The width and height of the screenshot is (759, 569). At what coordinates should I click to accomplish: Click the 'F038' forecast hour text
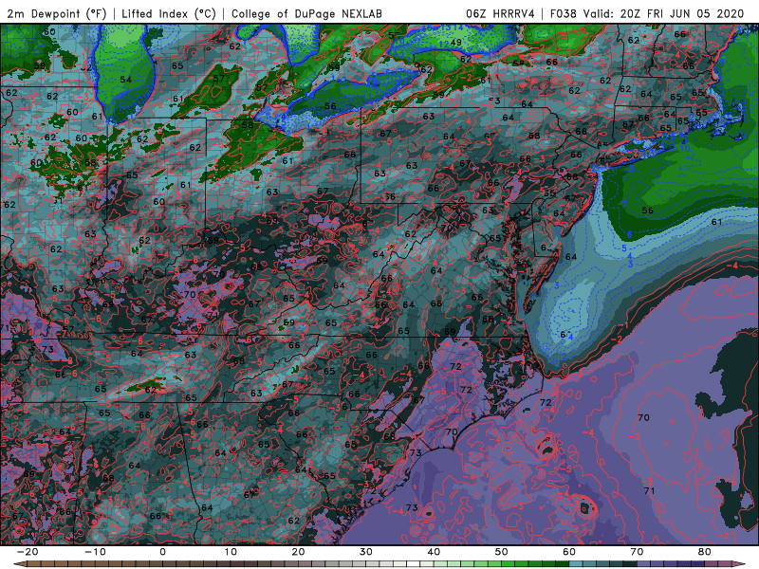[564, 13]
